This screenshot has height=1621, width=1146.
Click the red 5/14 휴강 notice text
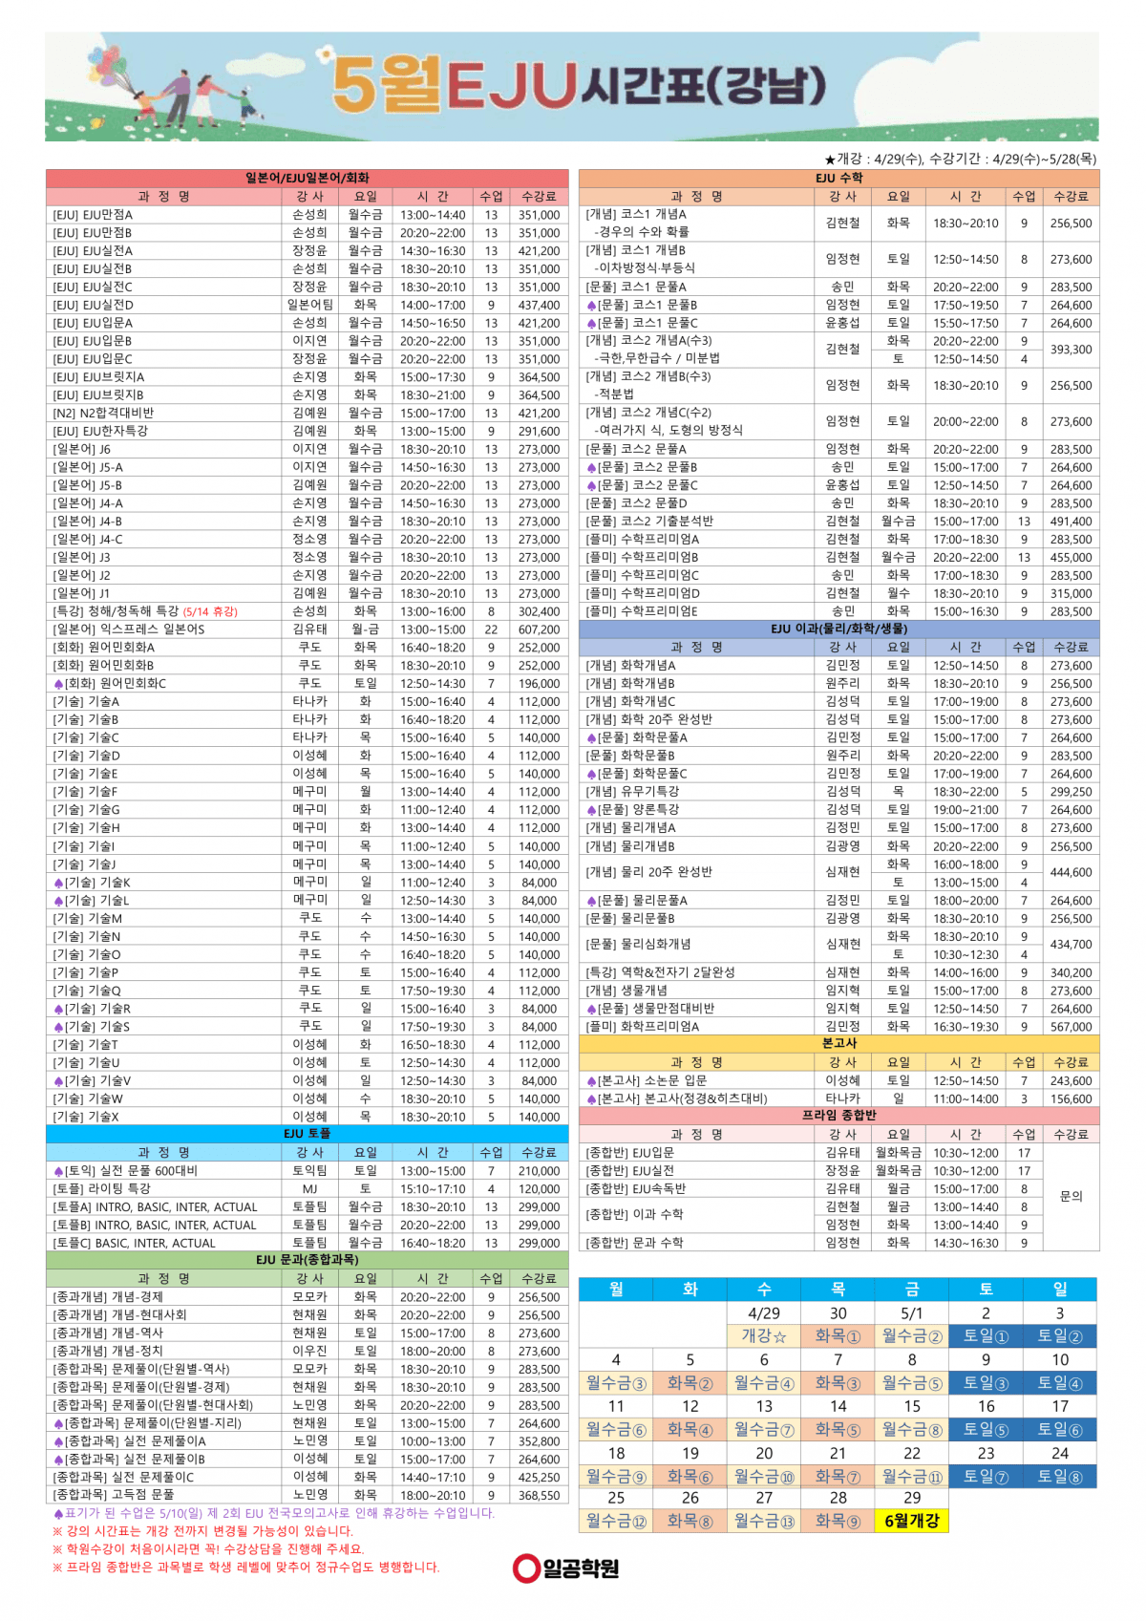210,611
